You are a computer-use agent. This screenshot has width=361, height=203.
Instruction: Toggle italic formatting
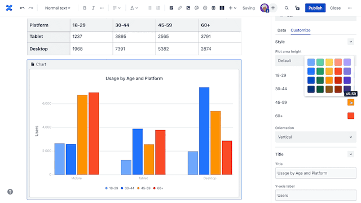tap(93, 8)
